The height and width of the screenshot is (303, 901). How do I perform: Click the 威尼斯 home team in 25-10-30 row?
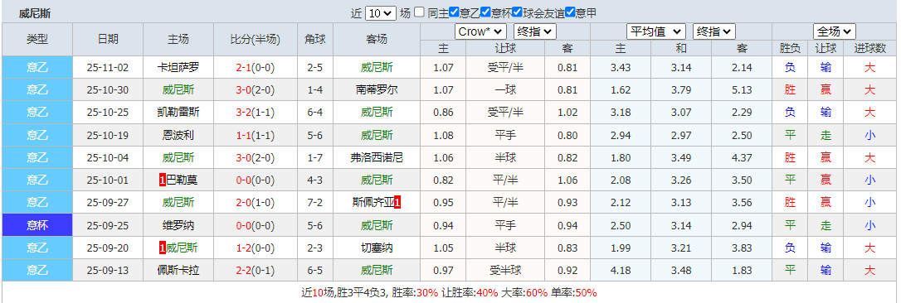[178, 90]
